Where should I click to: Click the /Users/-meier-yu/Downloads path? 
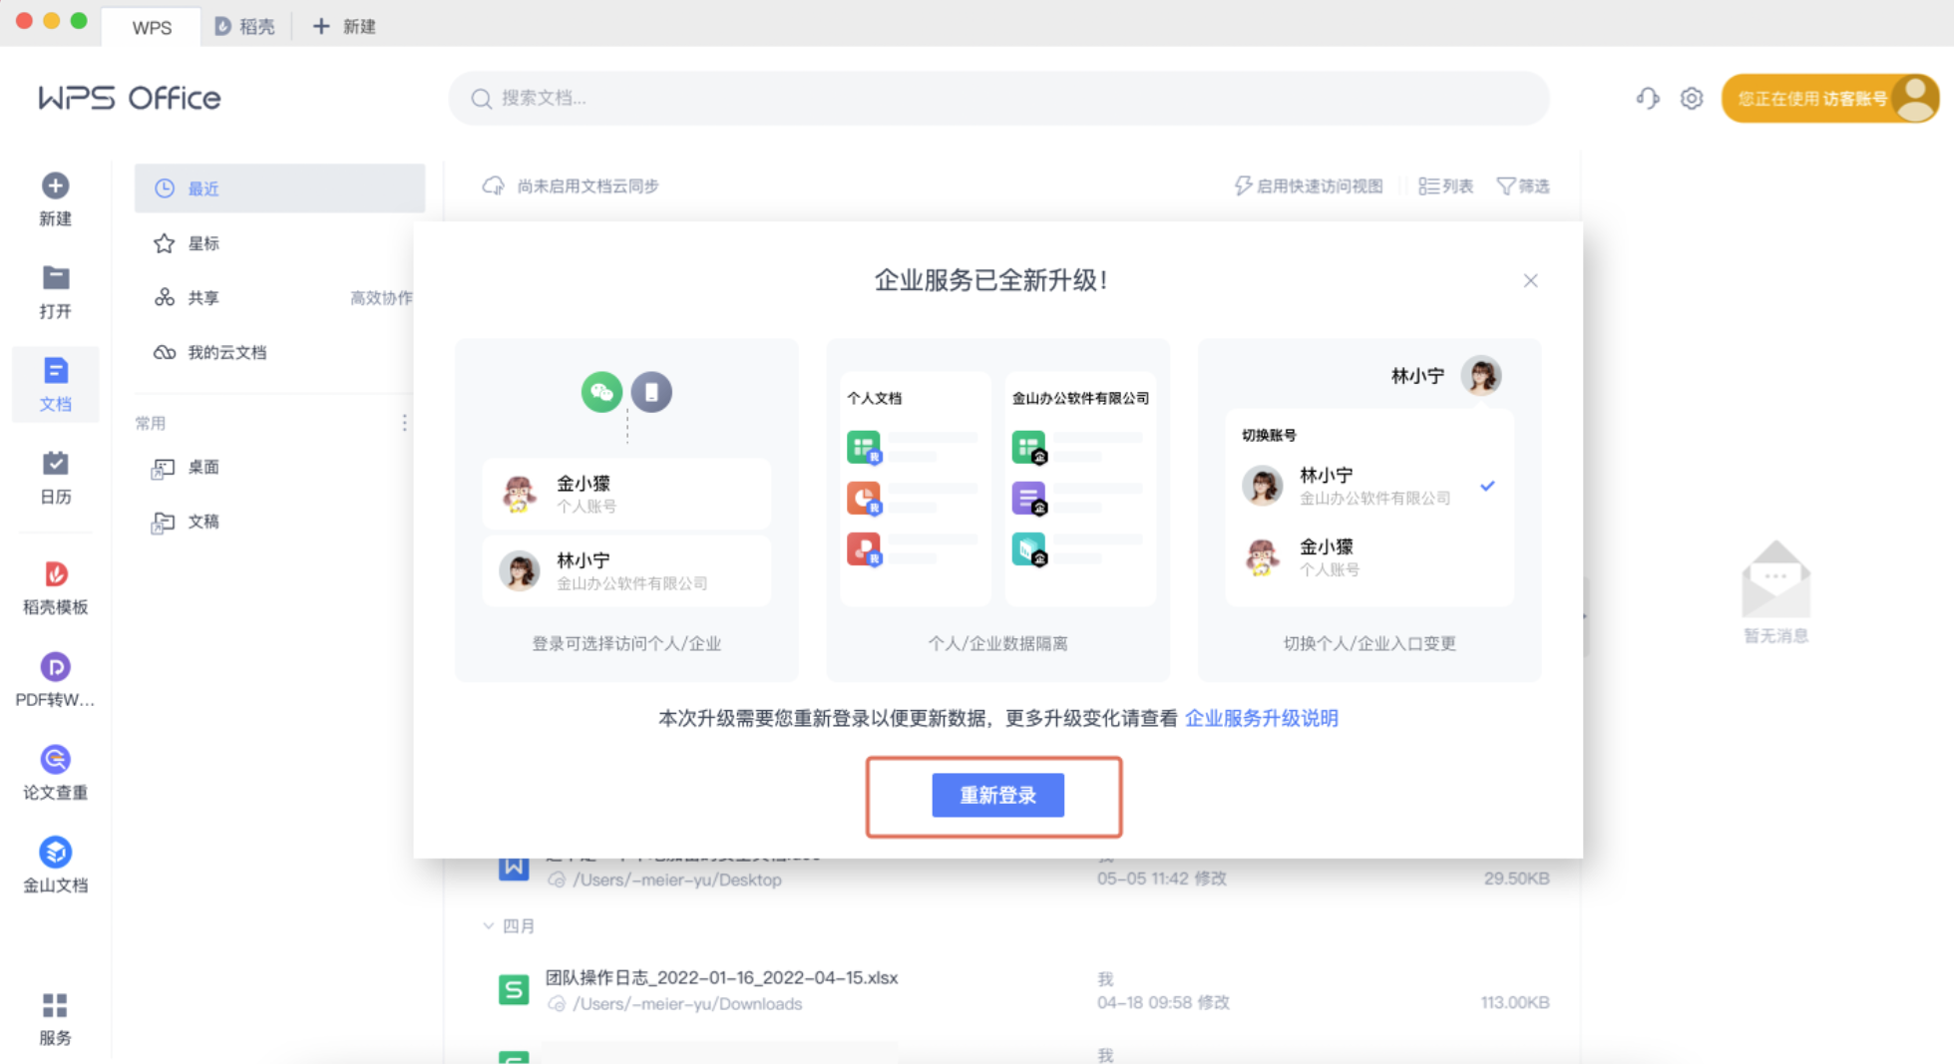(x=687, y=1003)
